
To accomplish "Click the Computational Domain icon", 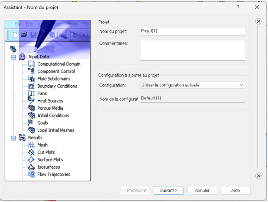I will [x=31, y=64].
